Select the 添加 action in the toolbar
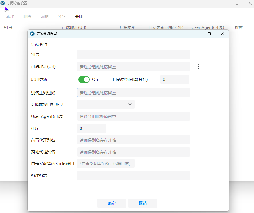Viewport: 254px width, 213px height. [10, 16]
